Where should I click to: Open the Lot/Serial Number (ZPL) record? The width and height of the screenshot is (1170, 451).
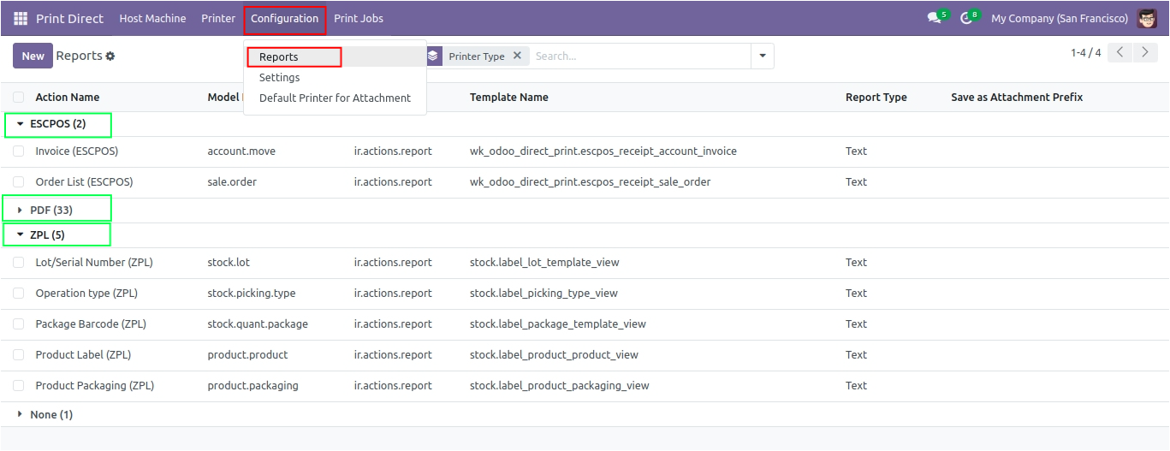pyautogui.click(x=94, y=263)
